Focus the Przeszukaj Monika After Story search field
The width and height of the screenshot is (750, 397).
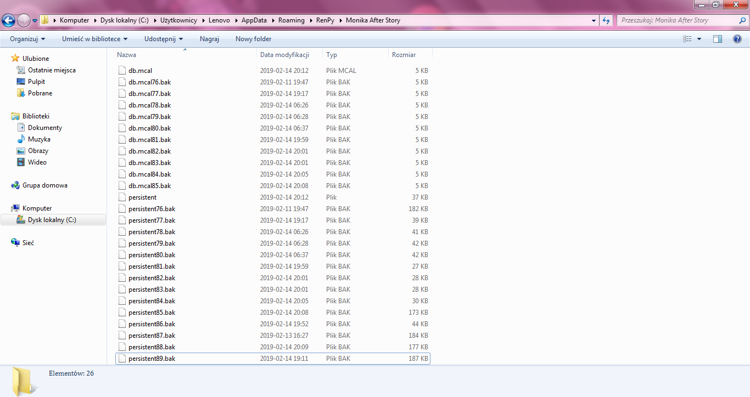[x=678, y=20]
